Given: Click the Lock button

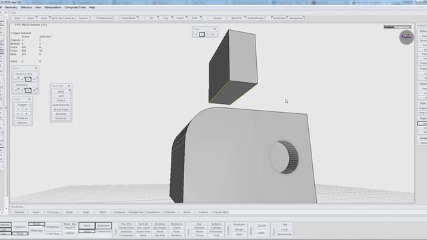Looking at the screenshot, I should point(285,229).
